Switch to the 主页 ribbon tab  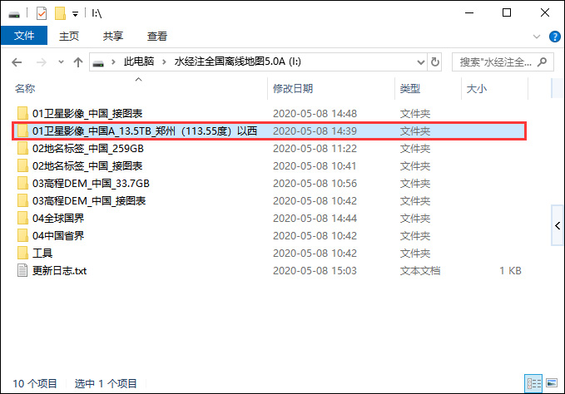click(69, 36)
